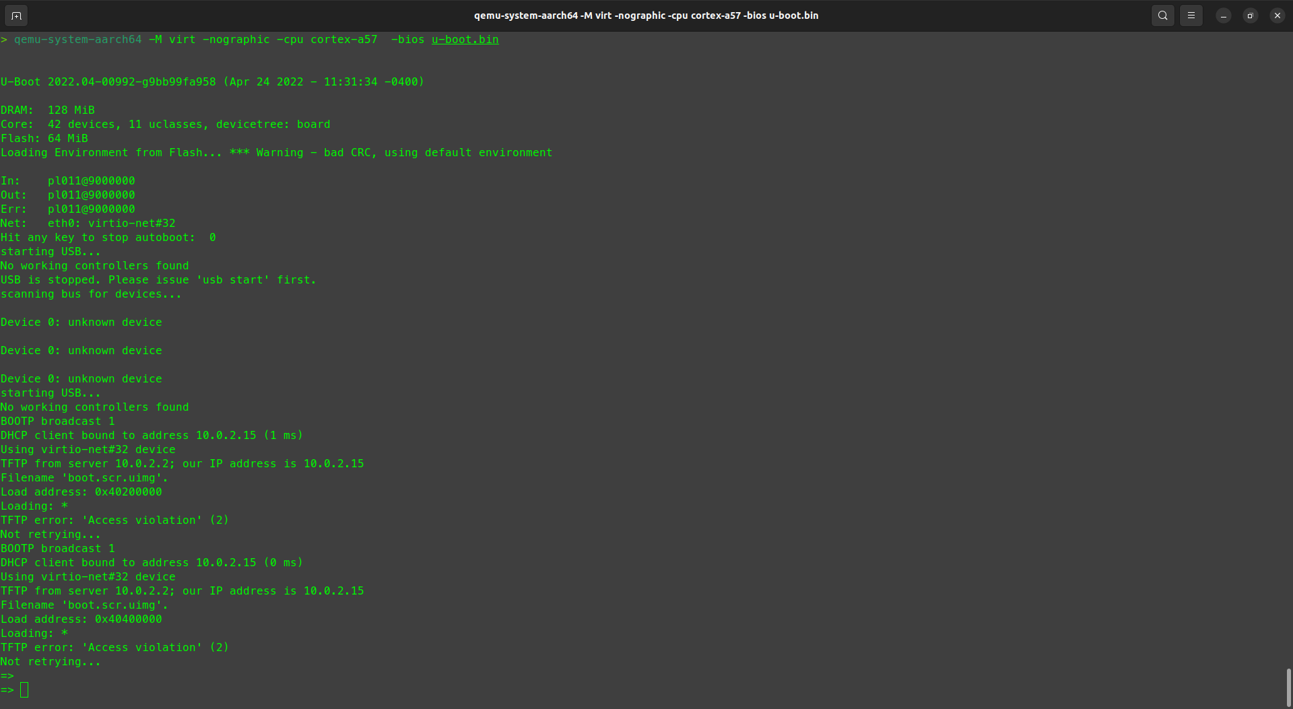The width and height of the screenshot is (1293, 709).
Task: Click the 'DRAM: 128 MiB' line
Action: pos(48,110)
